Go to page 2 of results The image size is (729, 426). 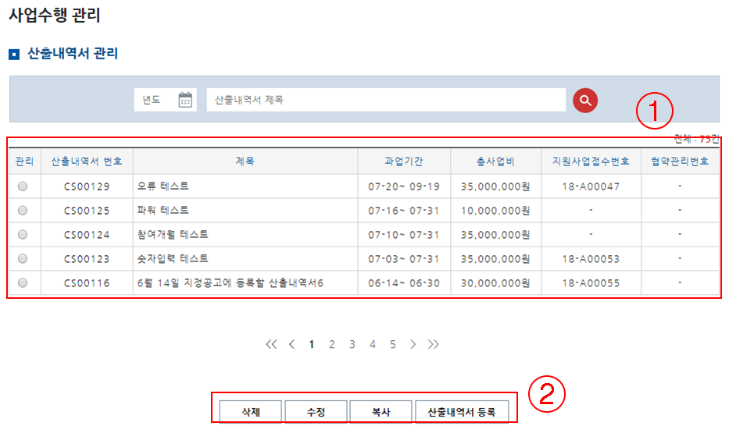[x=332, y=344]
